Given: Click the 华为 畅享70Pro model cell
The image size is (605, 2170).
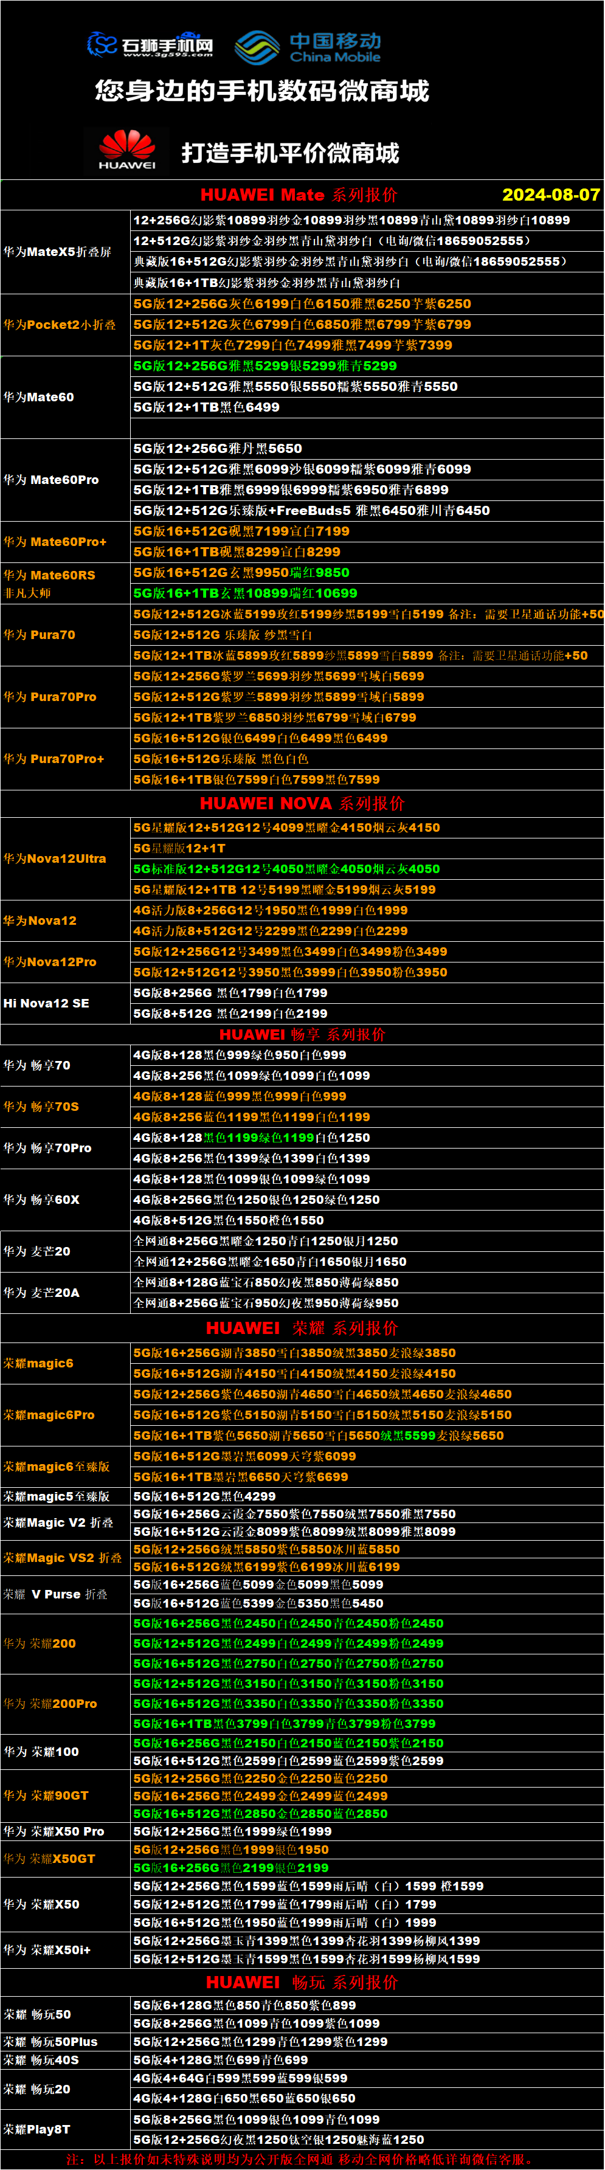Looking at the screenshot, I should tap(66, 1148).
